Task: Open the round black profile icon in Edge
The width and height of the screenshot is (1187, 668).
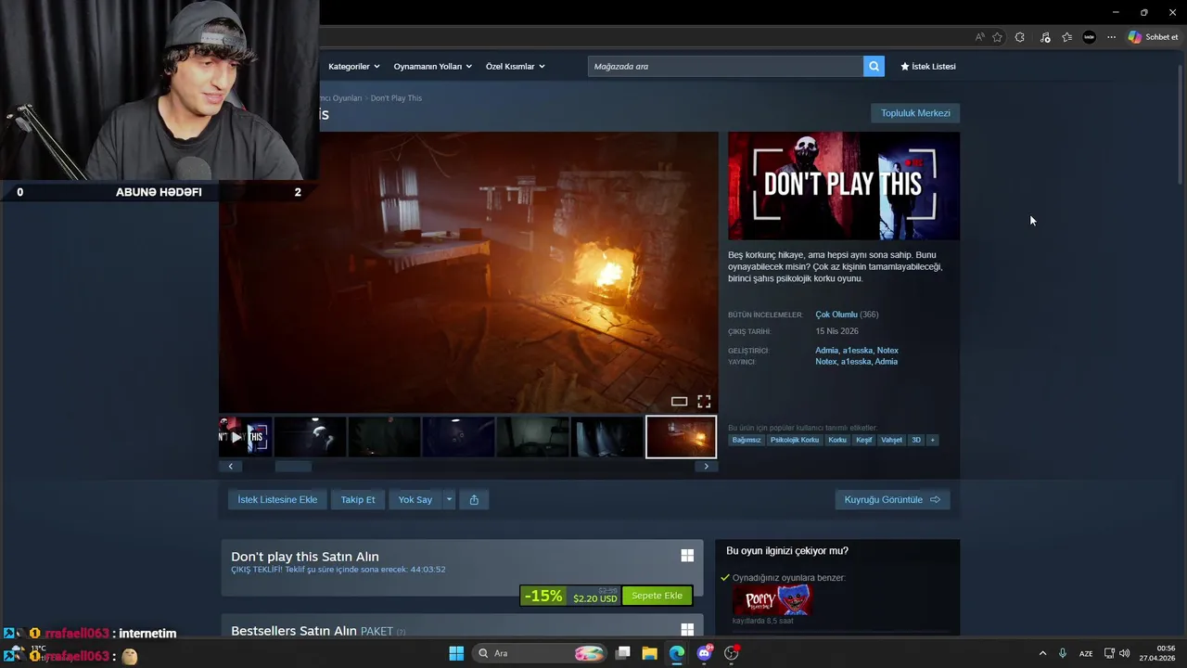Action: coord(1089,37)
